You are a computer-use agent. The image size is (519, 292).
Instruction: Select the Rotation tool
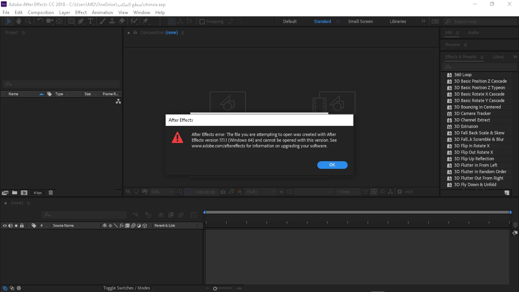pyautogui.click(x=40, y=21)
